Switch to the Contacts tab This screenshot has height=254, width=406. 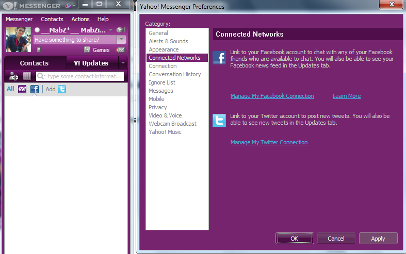[34, 63]
